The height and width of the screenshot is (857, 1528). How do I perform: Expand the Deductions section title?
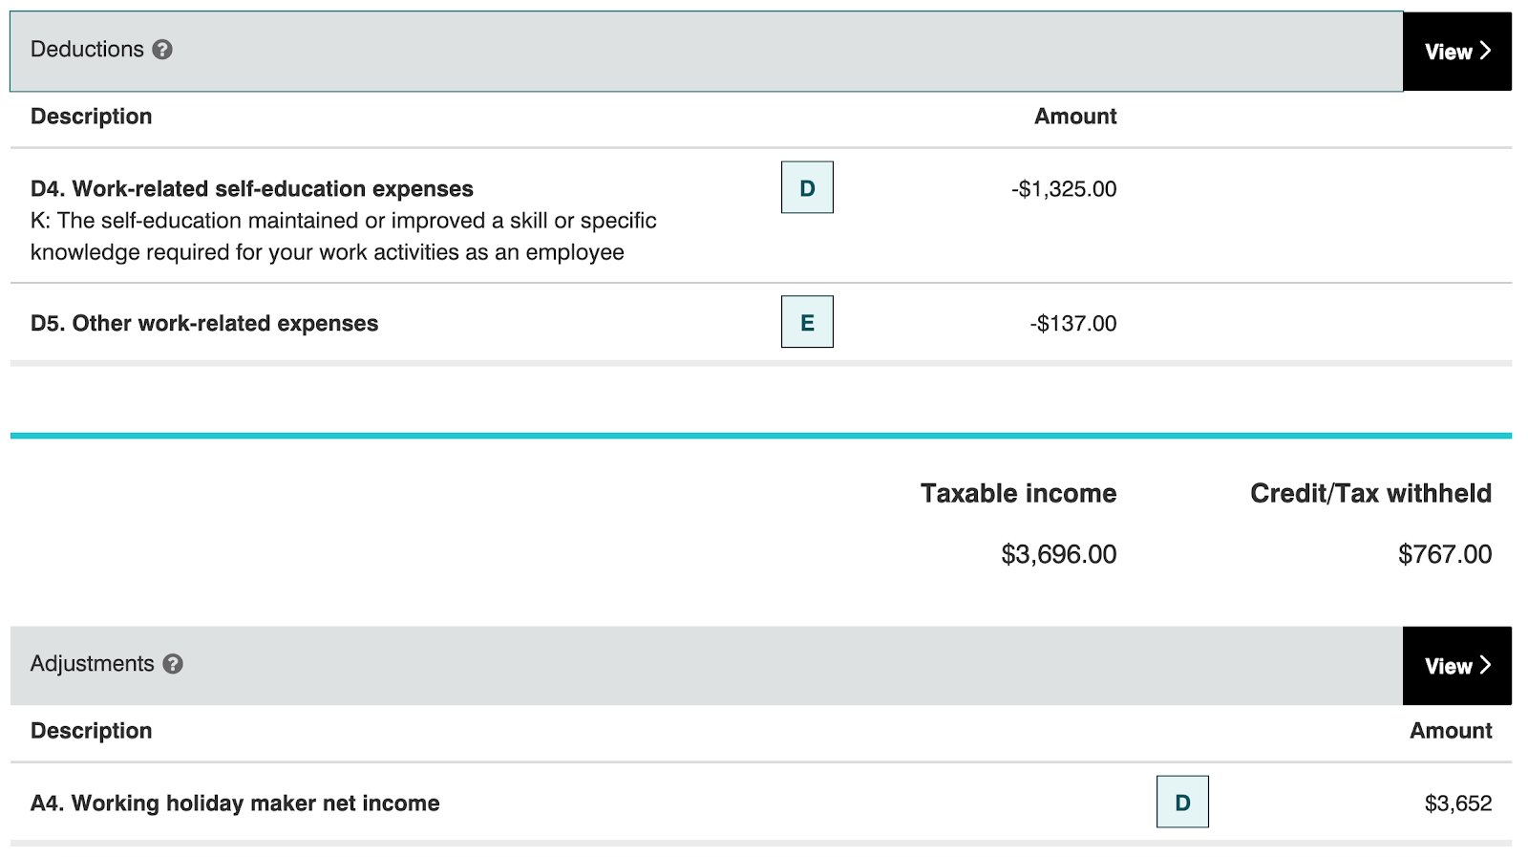[87, 50]
